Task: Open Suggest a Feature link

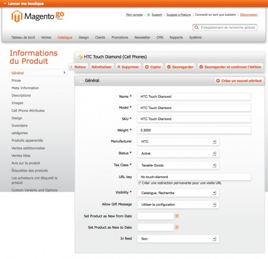Action: click(x=179, y=15)
